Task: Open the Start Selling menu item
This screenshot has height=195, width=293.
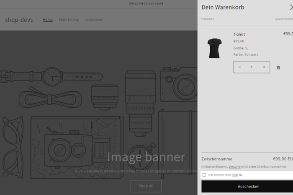Action: tap(69, 20)
